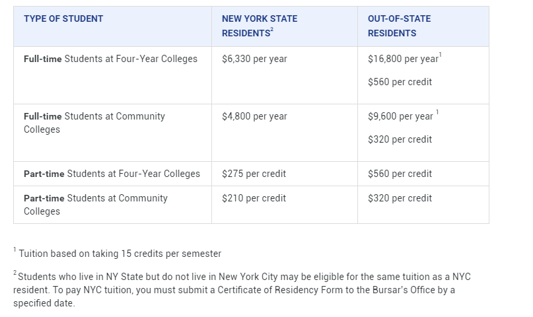Click "Part-time Students at Community Colleges" row label
The width and height of the screenshot is (533, 317).
pyautogui.click(x=96, y=205)
